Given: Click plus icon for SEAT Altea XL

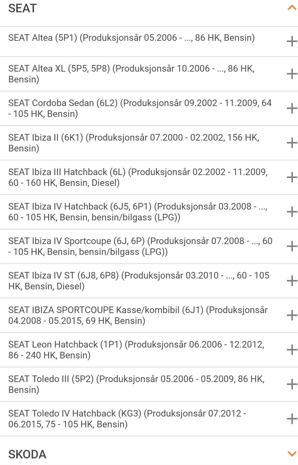Looking at the screenshot, I should (291, 74).
